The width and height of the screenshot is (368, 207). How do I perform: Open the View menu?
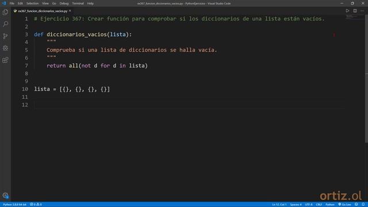(x=45, y=3)
